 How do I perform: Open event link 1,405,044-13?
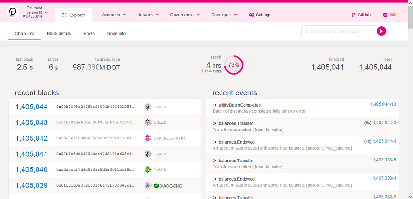[x=383, y=104]
